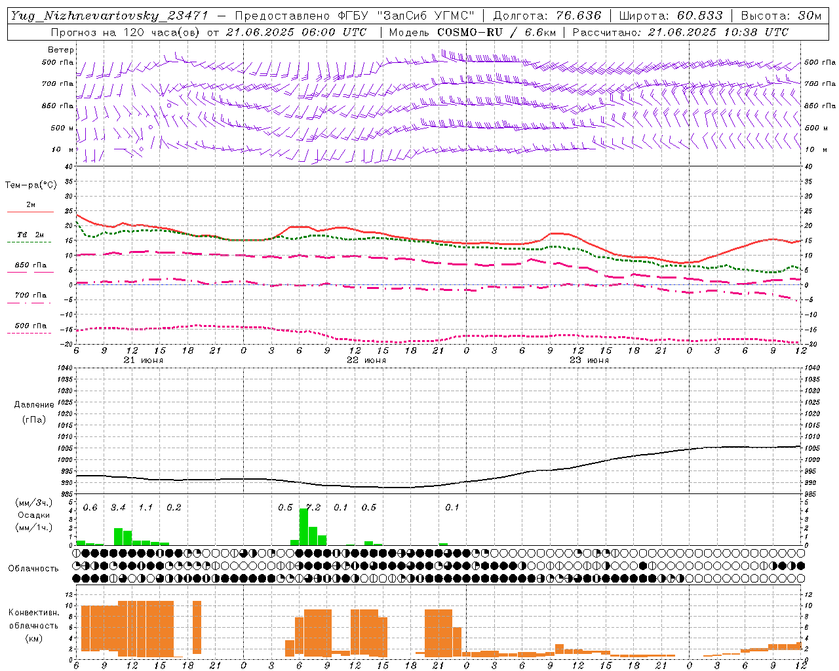Click the 850 гПа legend line in temperature panel

[x=29, y=273]
